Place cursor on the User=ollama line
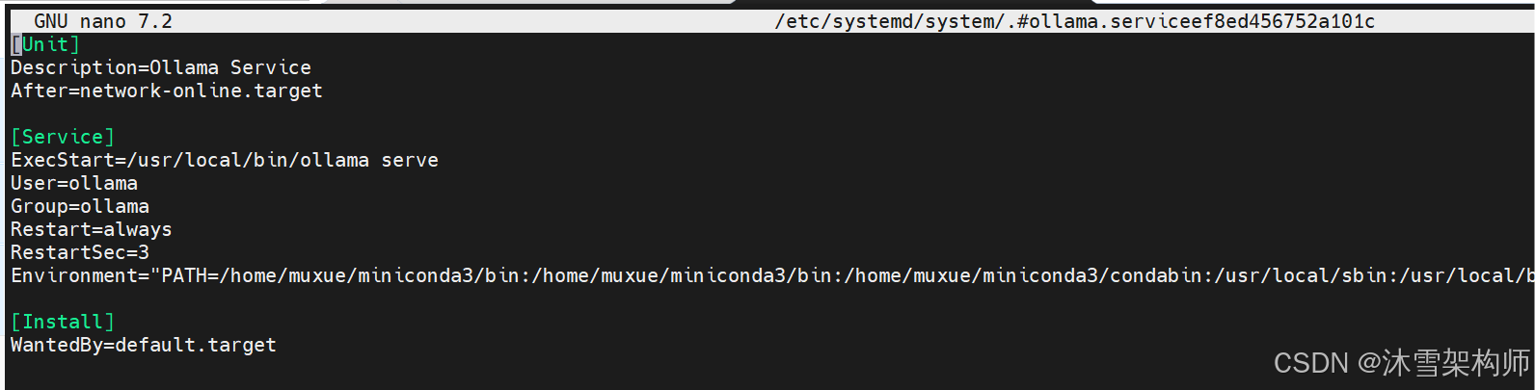1535x390 pixels. [74, 183]
